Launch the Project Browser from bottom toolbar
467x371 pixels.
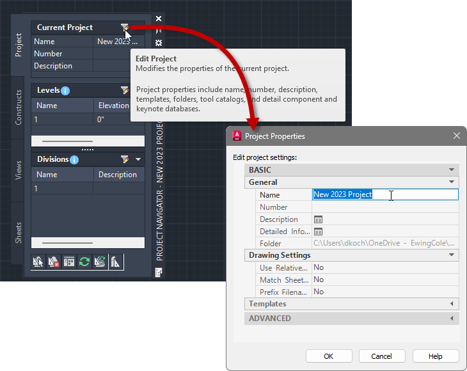(38, 262)
